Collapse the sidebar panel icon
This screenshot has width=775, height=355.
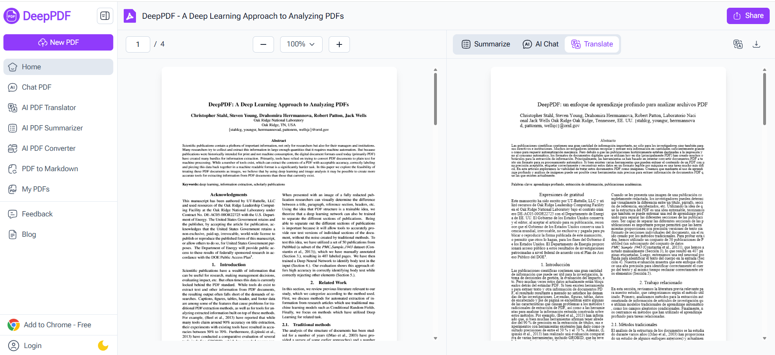pos(105,16)
